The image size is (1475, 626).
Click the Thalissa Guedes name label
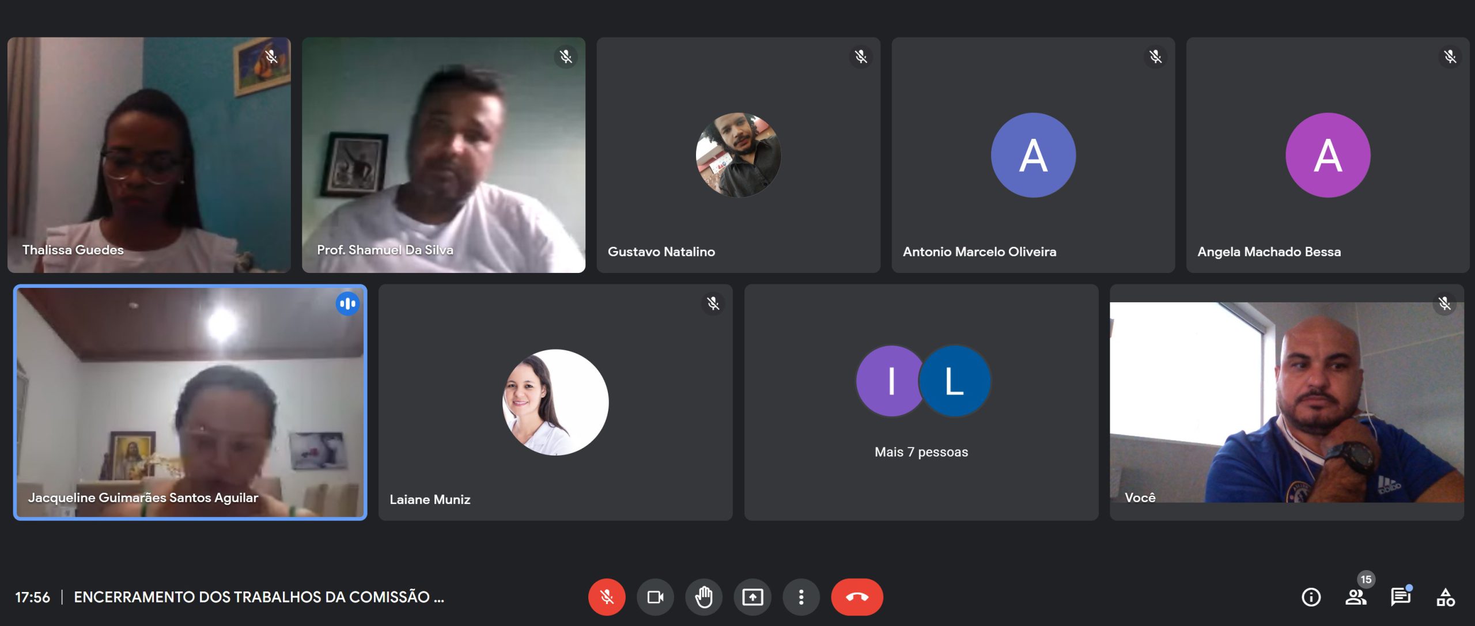[x=73, y=250]
